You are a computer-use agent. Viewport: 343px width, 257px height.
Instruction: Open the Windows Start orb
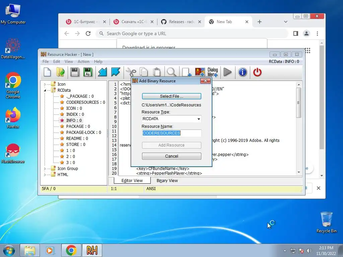tap(9, 250)
